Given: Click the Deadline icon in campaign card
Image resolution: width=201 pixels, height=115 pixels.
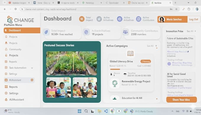Looking at the screenshot, I should pyautogui.click(x=125, y=74).
